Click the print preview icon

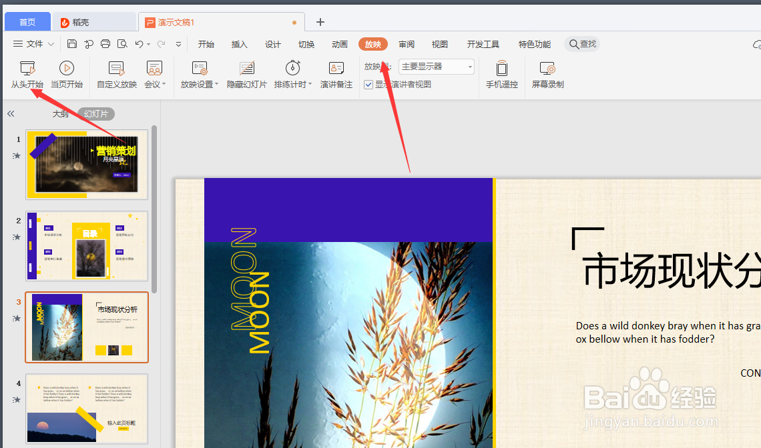pos(122,44)
